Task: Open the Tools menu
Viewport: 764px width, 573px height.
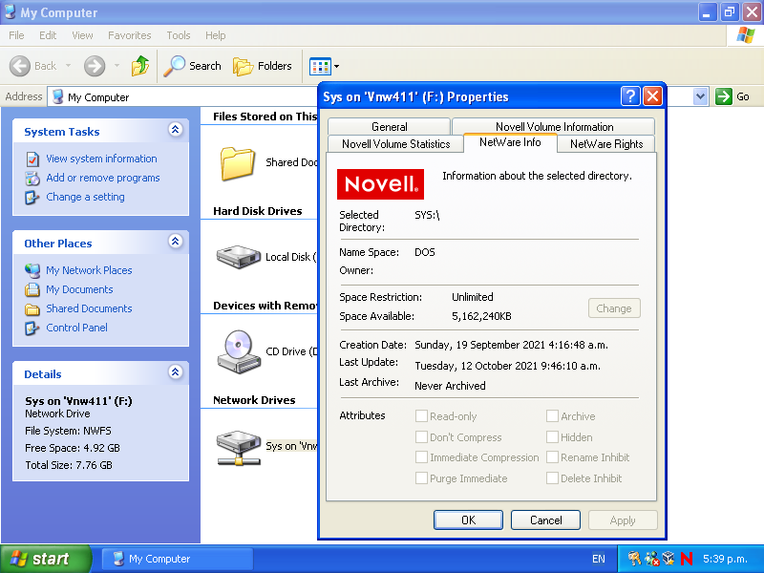Action: [179, 35]
